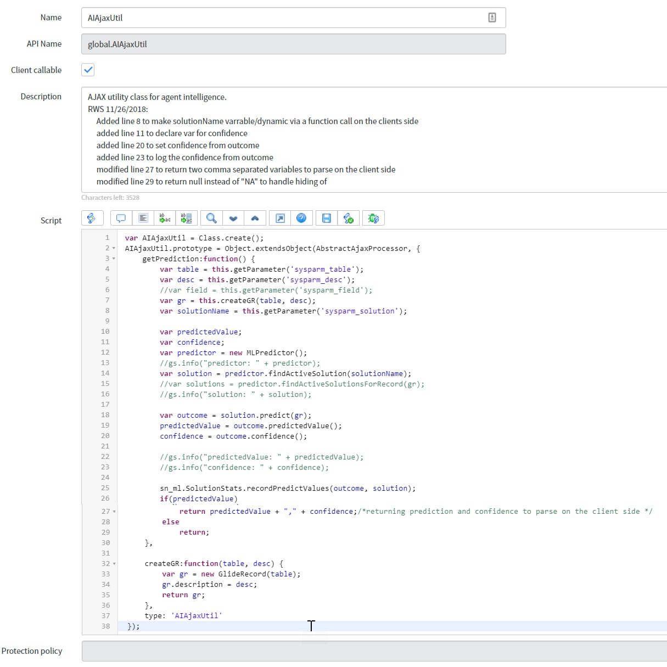Click the find previous up arrow
The image size is (667, 667).
coord(255,218)
